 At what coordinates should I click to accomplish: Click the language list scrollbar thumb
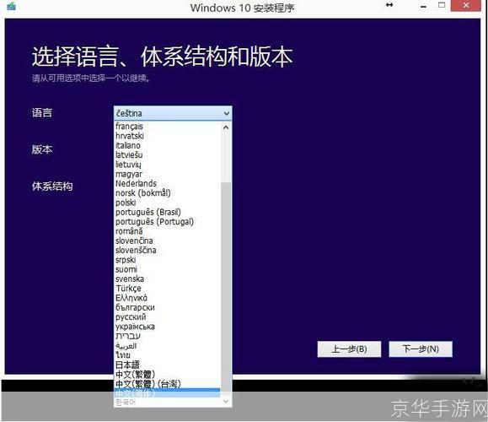[226, 289]
